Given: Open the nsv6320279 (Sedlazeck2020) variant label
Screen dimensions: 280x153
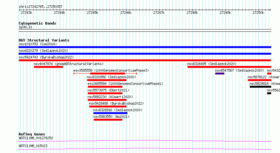Looking at the screenshot, I should pyautogui.click(x=43, y=51).
